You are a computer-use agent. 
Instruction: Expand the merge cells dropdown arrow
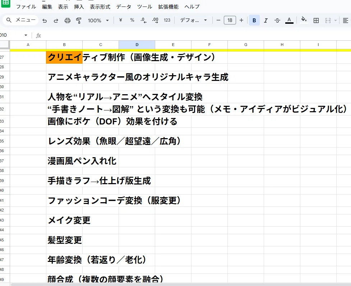(x=335, y=21)
